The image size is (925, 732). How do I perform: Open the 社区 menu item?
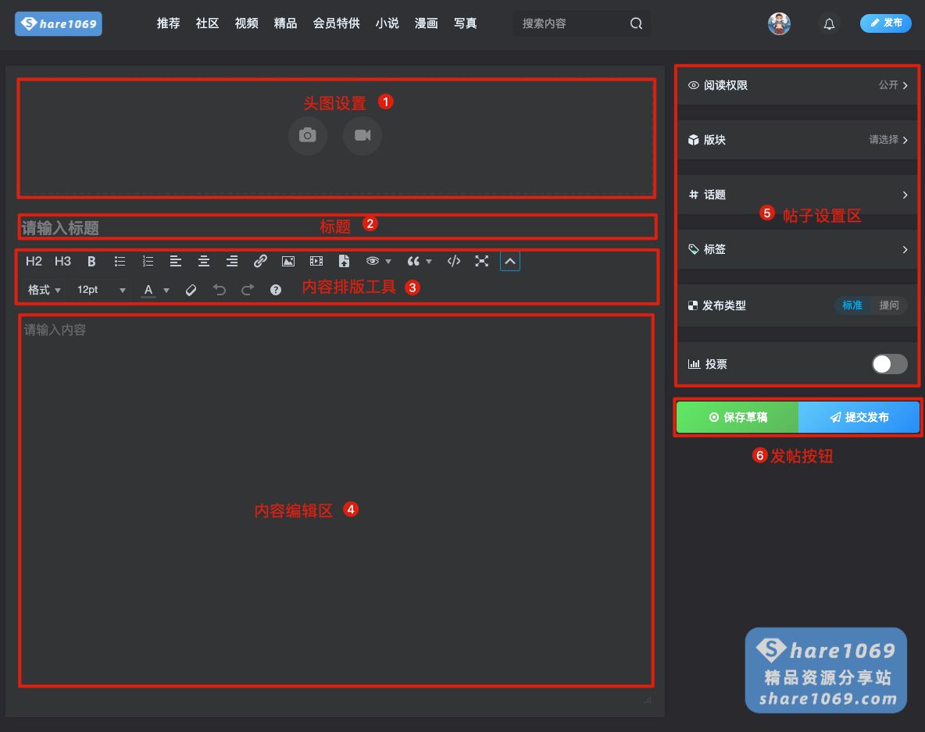[x=207, y=23]
